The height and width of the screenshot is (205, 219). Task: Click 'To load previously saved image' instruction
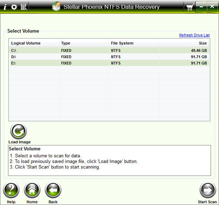pos(74,161)
